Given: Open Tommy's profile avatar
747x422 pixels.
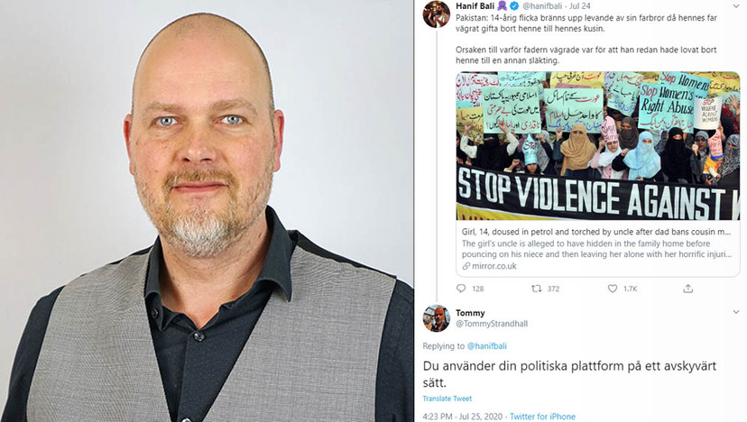Looking at the screenshot, I should [437, 318].
